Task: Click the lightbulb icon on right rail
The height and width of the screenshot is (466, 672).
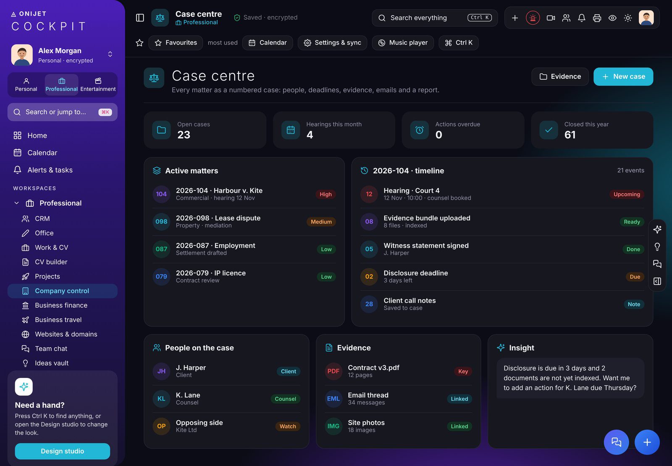Action: pos(657,247)
